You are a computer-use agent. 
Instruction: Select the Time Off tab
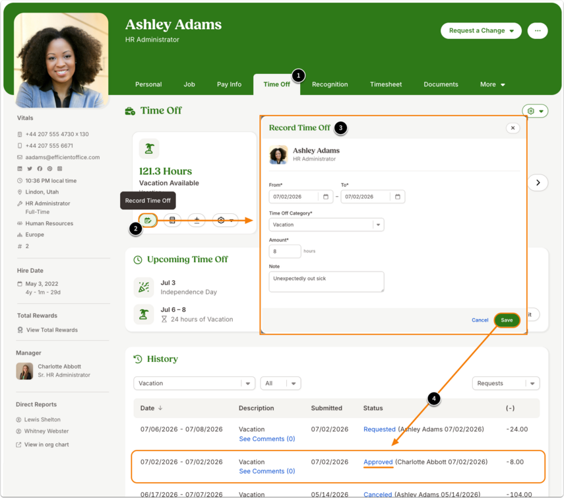tap(276, 85)
